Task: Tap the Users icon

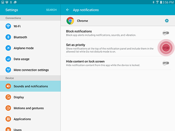Action: tap(8, 130)
